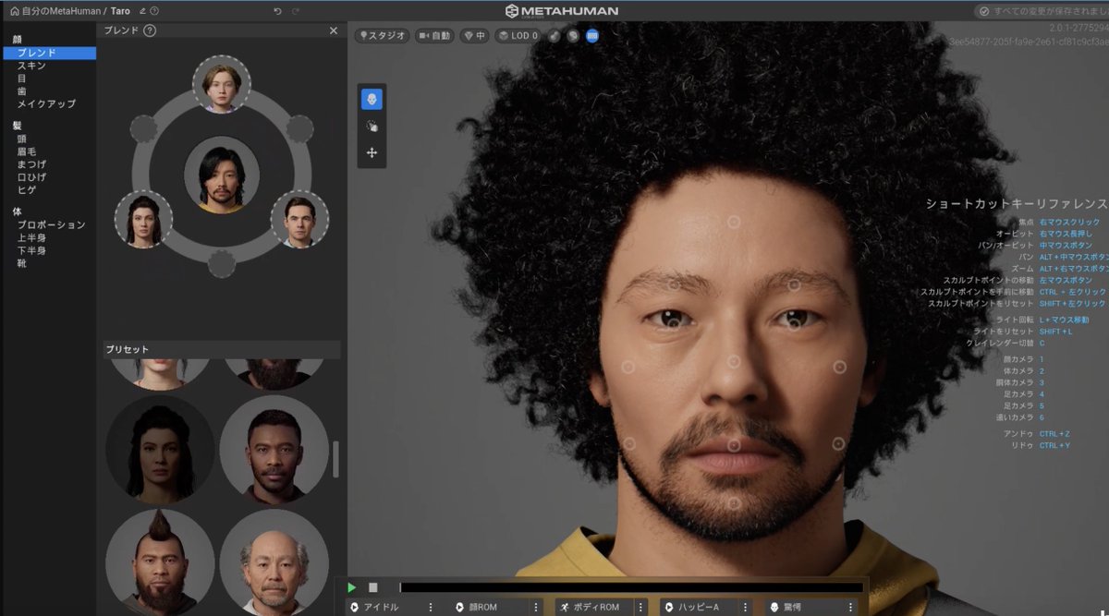The width and height of the screenshot is (1109, 616).
Task: Toggle the blue shortcut key reference button
Action: 592,36
